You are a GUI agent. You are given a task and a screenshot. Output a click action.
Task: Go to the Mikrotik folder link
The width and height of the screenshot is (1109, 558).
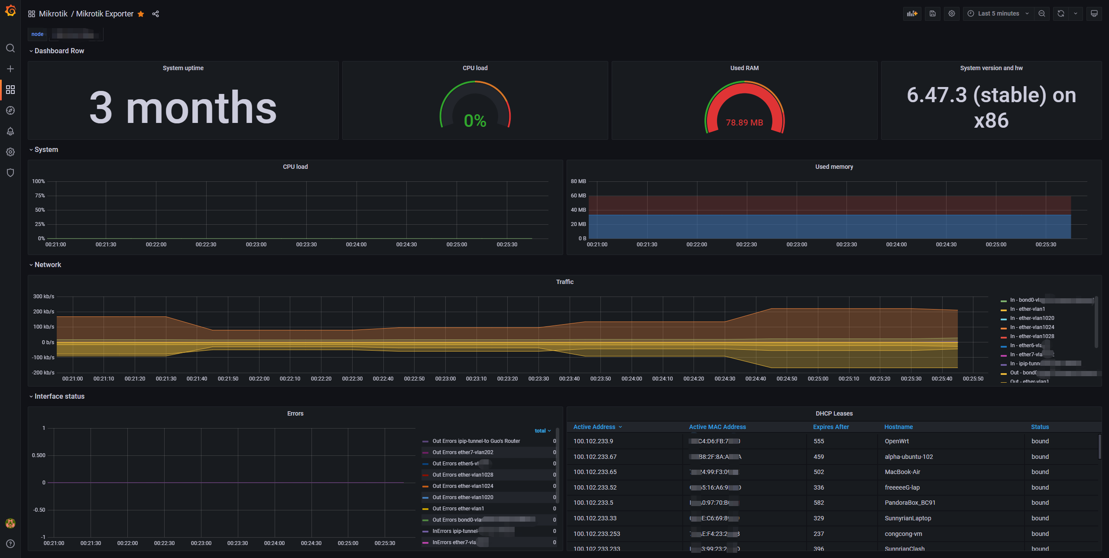53,14
